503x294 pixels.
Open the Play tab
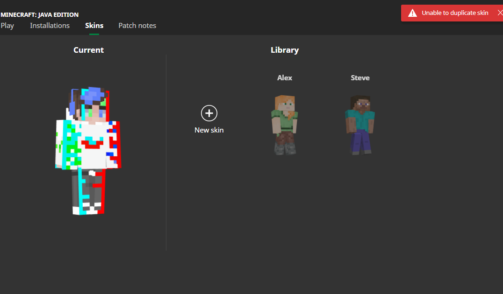[x=7, y=26]
